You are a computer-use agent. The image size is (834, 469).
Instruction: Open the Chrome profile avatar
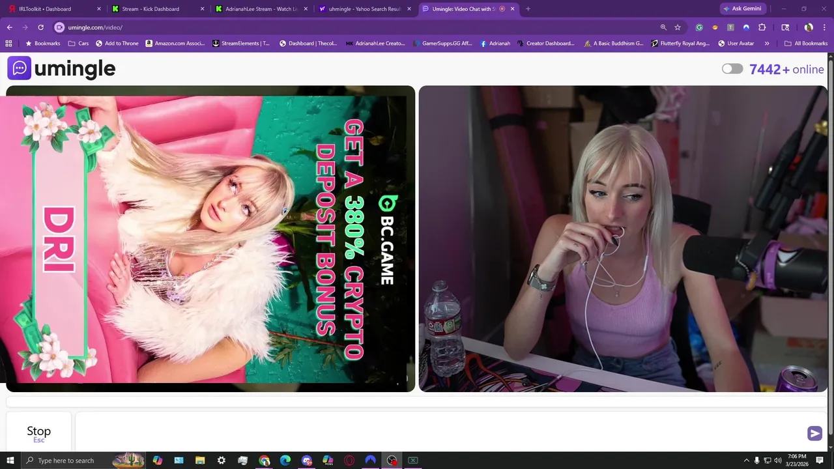coord(809,27)
